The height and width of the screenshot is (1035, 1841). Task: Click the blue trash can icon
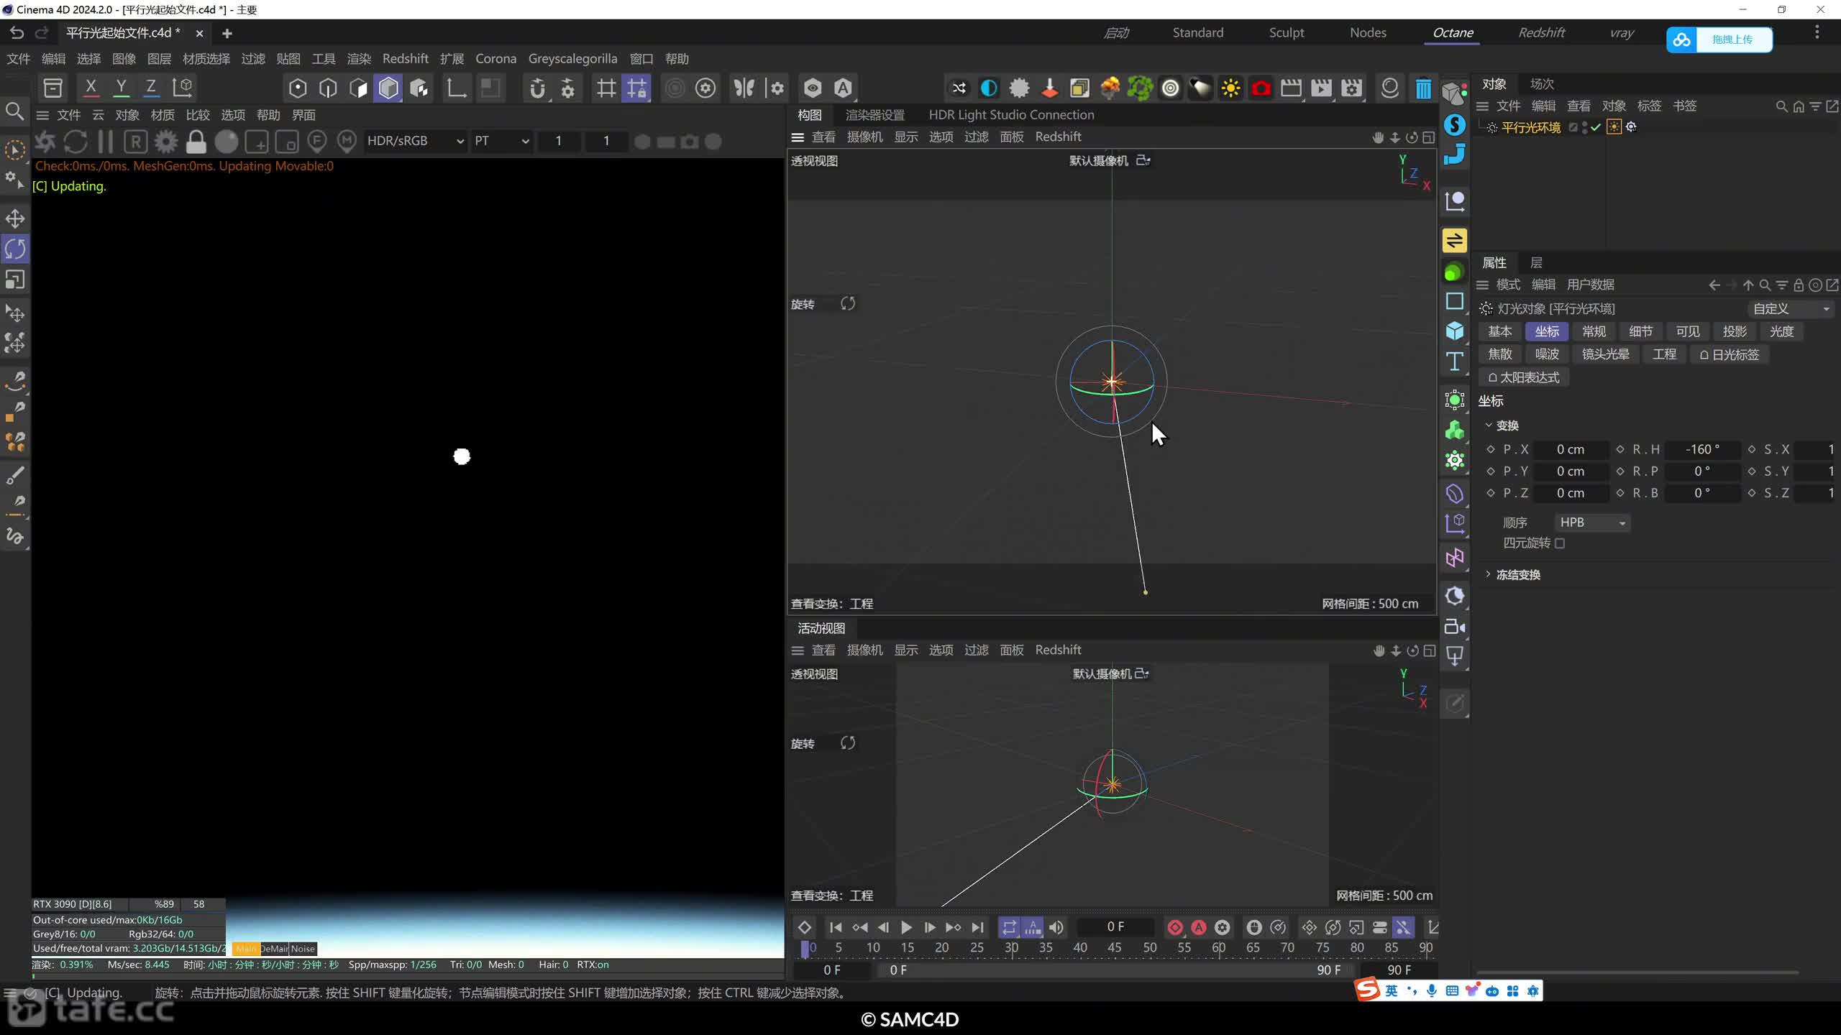[1422, 88]
